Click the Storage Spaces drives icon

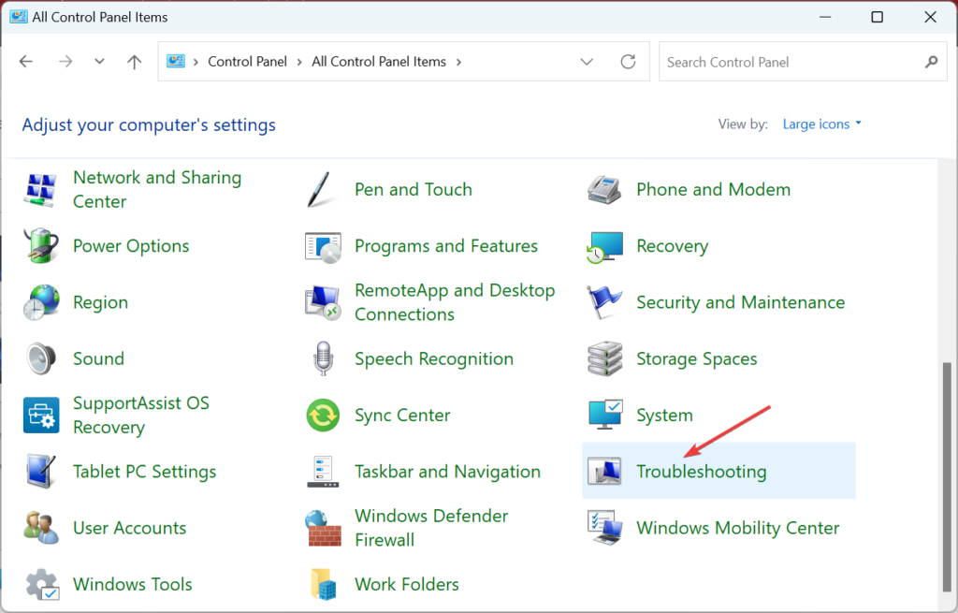pos(604,358)
